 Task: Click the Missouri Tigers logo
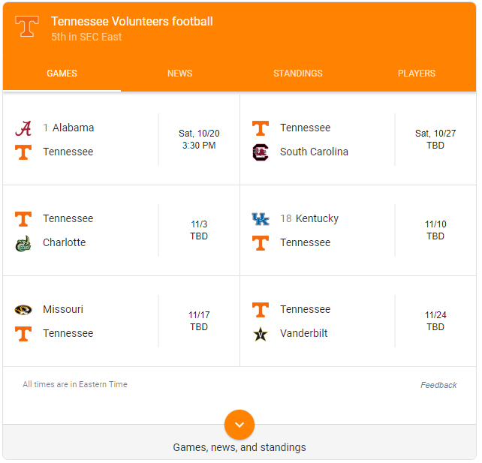coord(23,310)
